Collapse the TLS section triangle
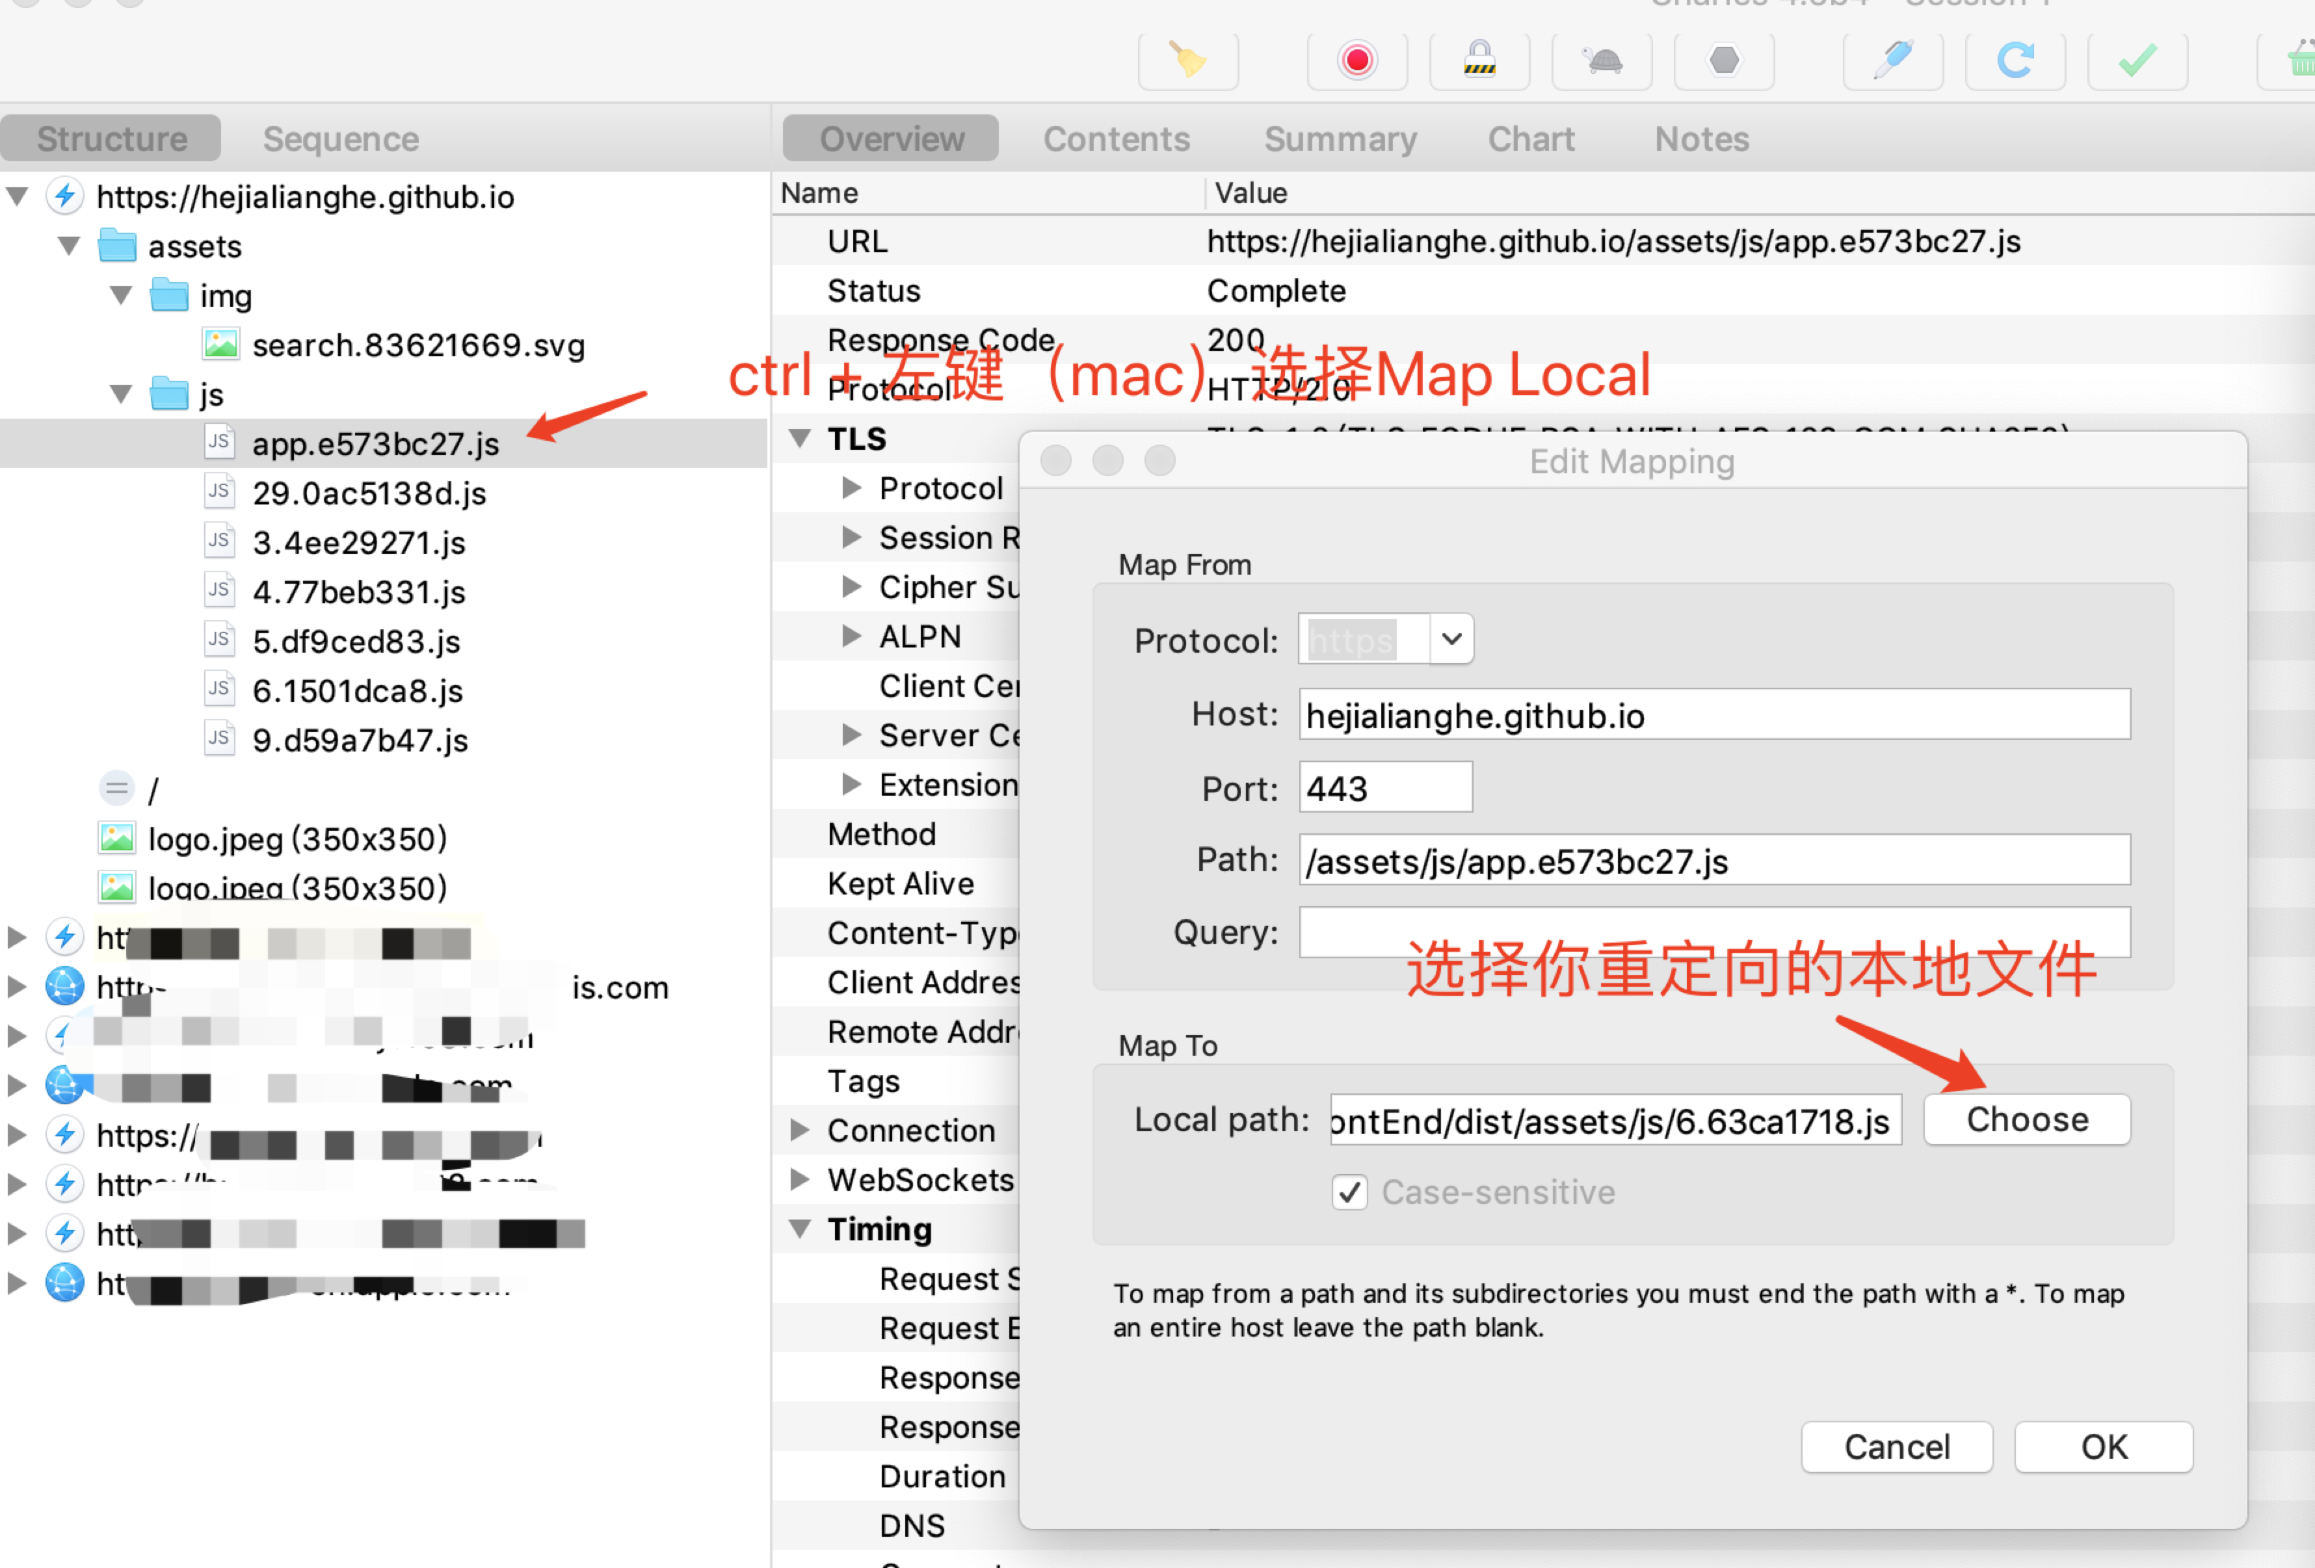 point(799,439)
